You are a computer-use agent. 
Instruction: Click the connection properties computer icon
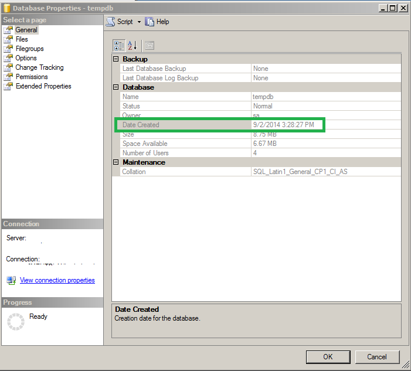pyautogui.click(x=11, y=280)
